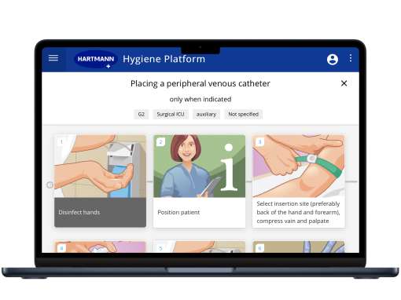Select the step 6 card
The width and height of the screenshot is (401, 300).
(299, 247)
